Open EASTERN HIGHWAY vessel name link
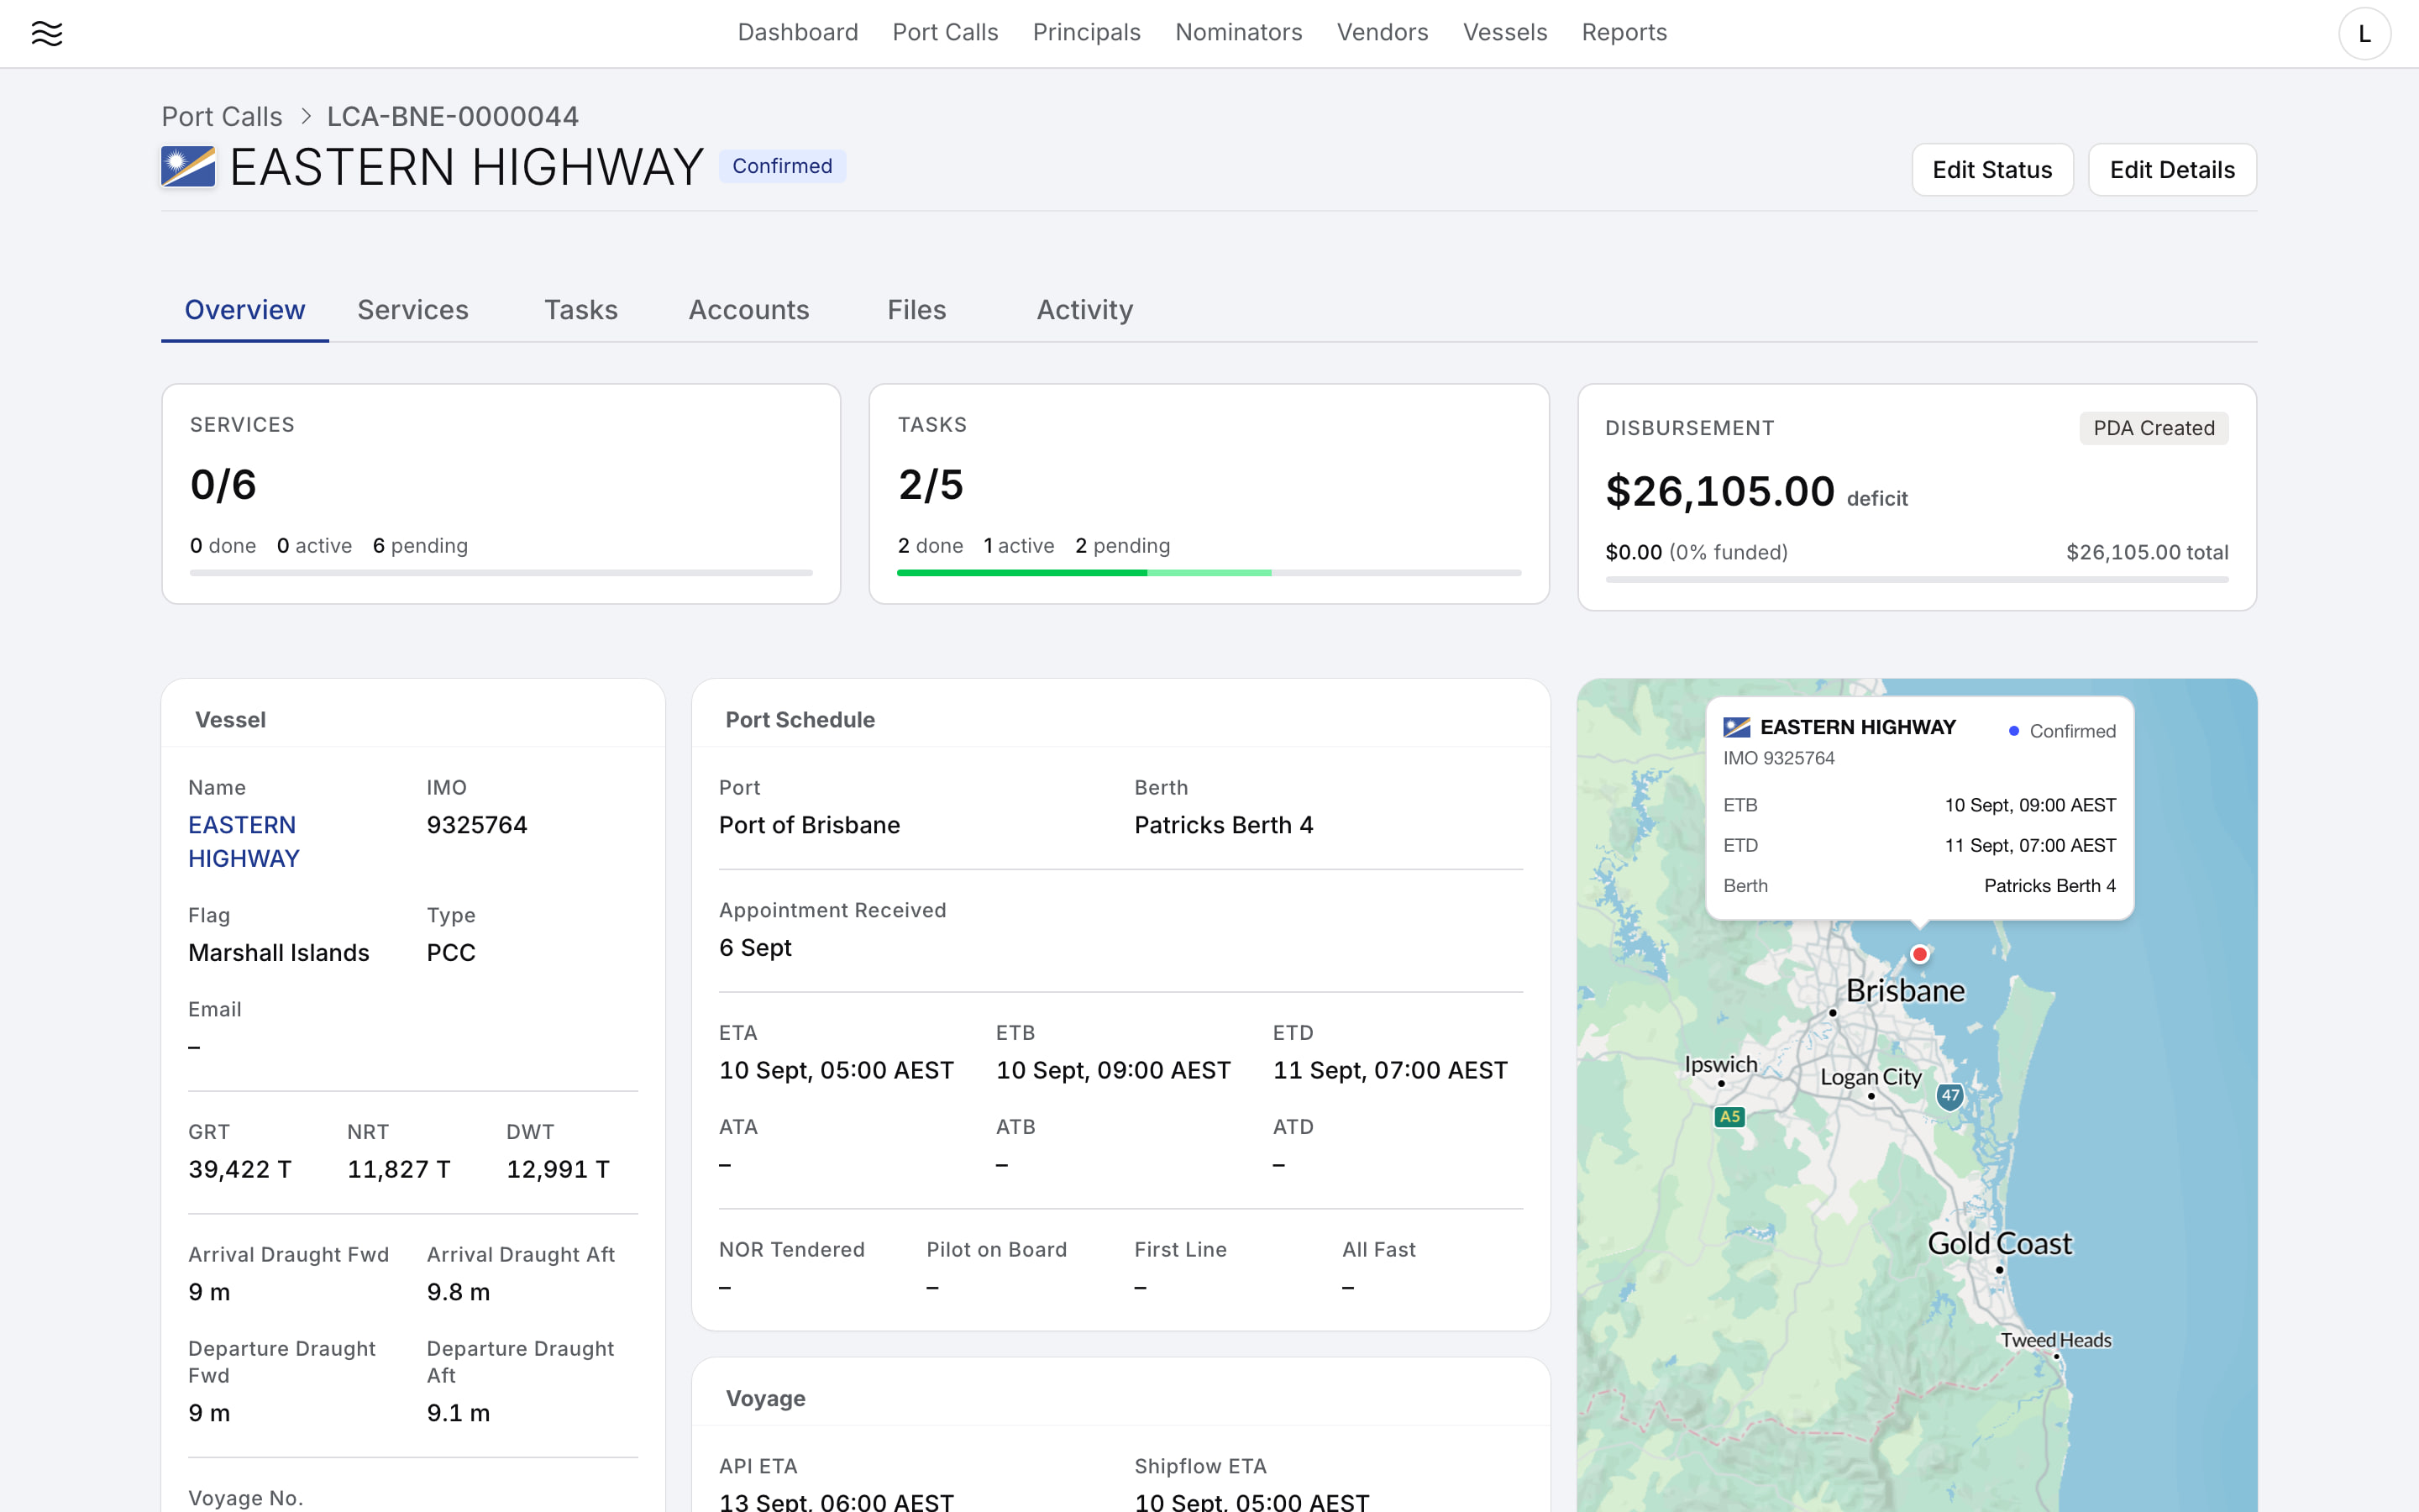Image resolution: width=2419 pixels, height=1512 pixels. point(244,842)
